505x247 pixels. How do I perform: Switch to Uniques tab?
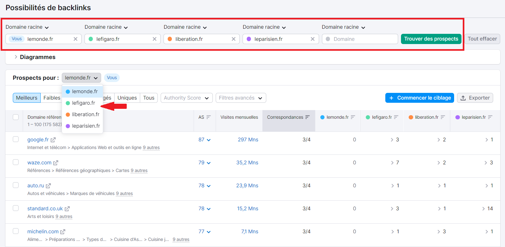[x=127, y=98]
